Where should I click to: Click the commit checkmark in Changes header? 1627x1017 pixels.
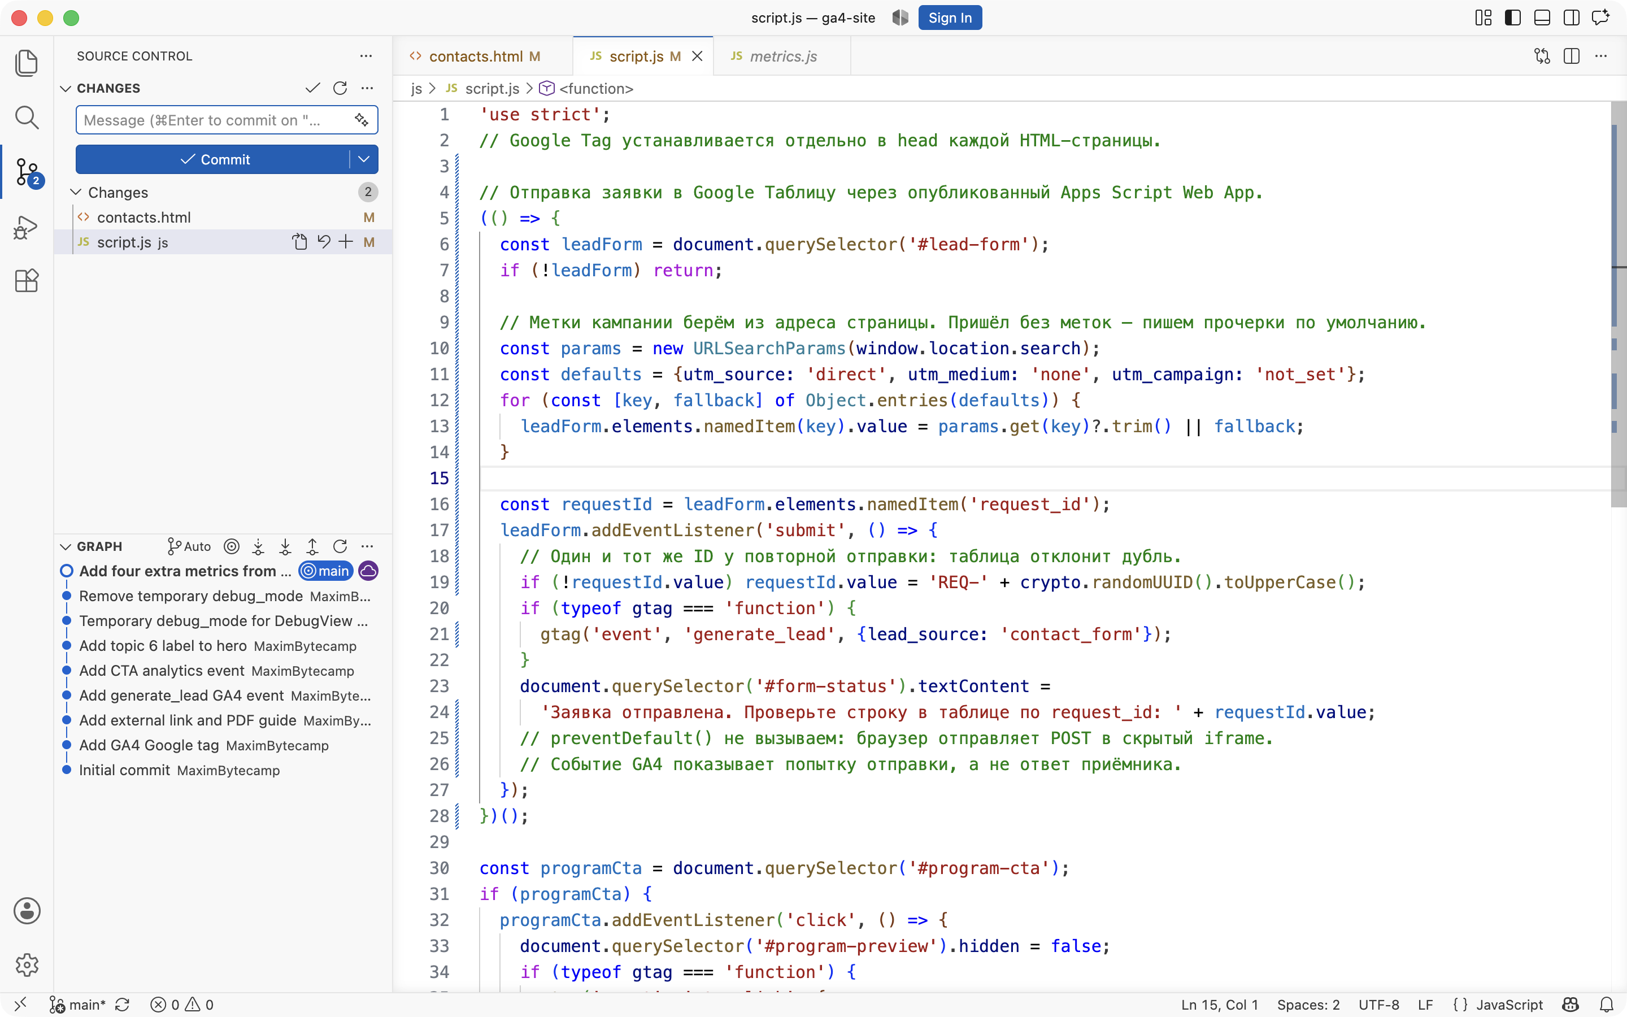[312, 88]
